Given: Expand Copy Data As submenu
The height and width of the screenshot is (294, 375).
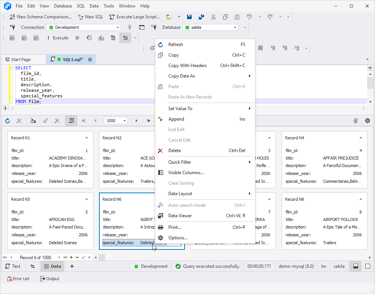Looking at the screenshot, I should pos(205,76).
